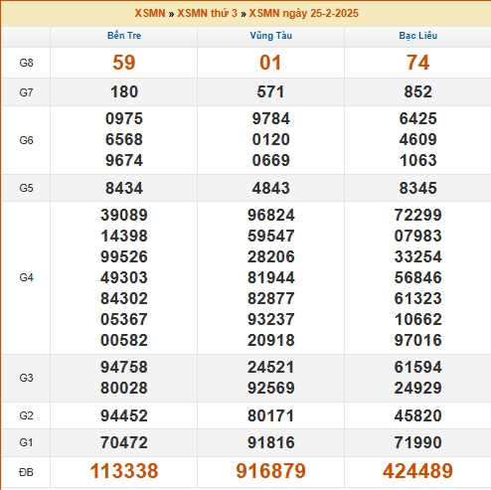Image resolution: width=491 pixels, height=490 pixels.
Task: Click G1 number 71990
Action: (418, 442)
